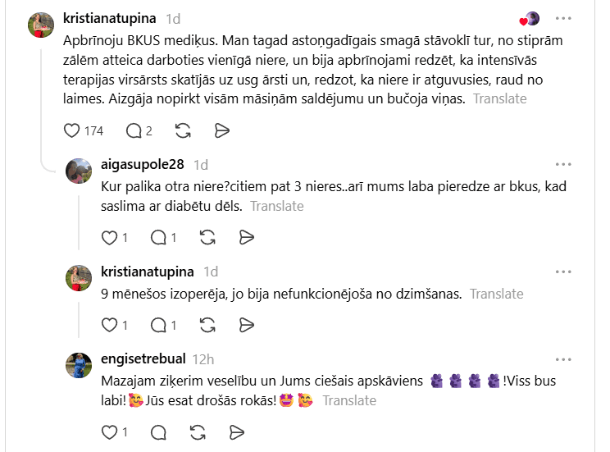The height and width of the screenshot is (452, 610).
Task: Open more options for kristianatupina's main post
Action: [563, 18]
